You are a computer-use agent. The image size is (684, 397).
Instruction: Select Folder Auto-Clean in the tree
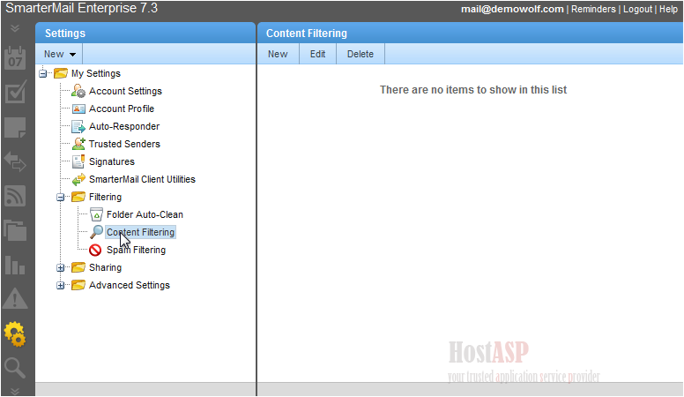click(145, 214)
